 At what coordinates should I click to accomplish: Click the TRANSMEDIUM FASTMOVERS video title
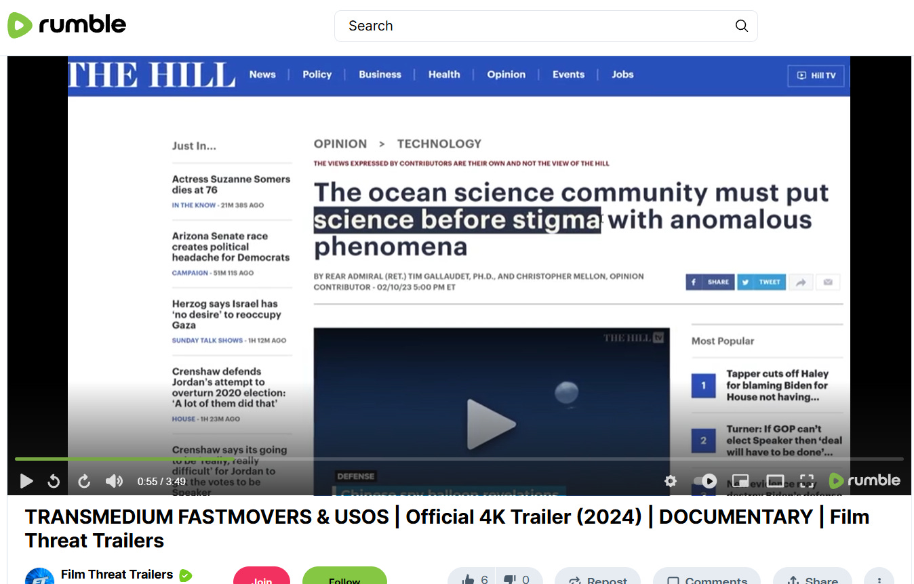click(447, 528)
